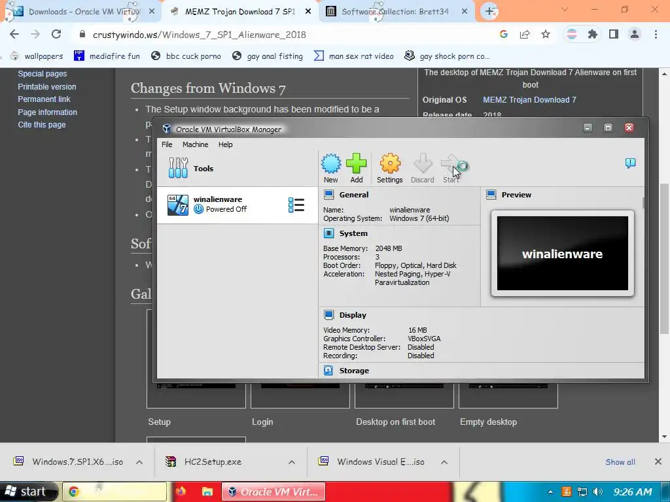This screenshot has width=670, height=502.
Task: Start the winalienware virtual machine
Action: (452, 168)
